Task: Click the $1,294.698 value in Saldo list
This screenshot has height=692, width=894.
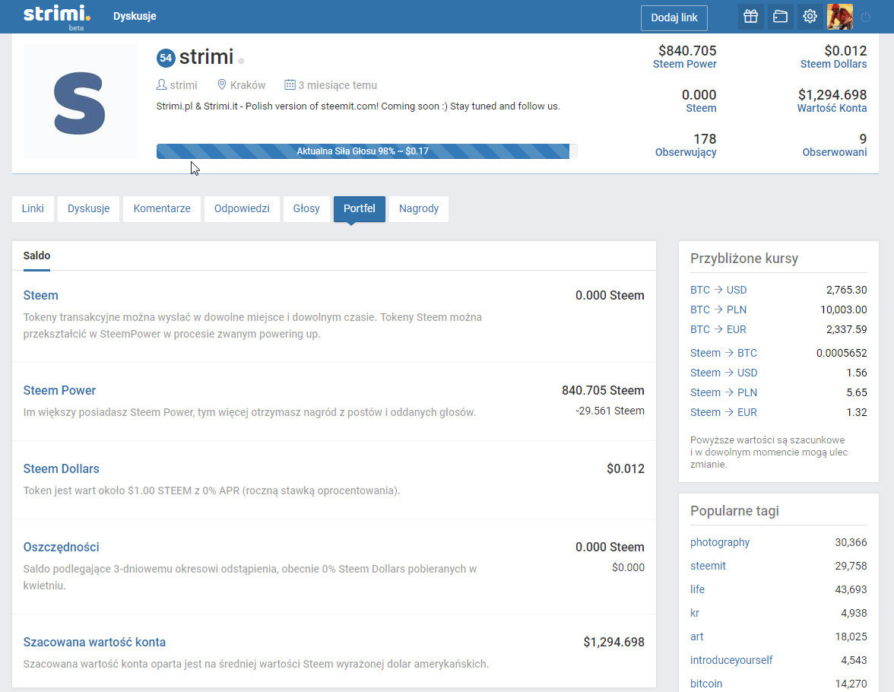Action: (613, 642)
